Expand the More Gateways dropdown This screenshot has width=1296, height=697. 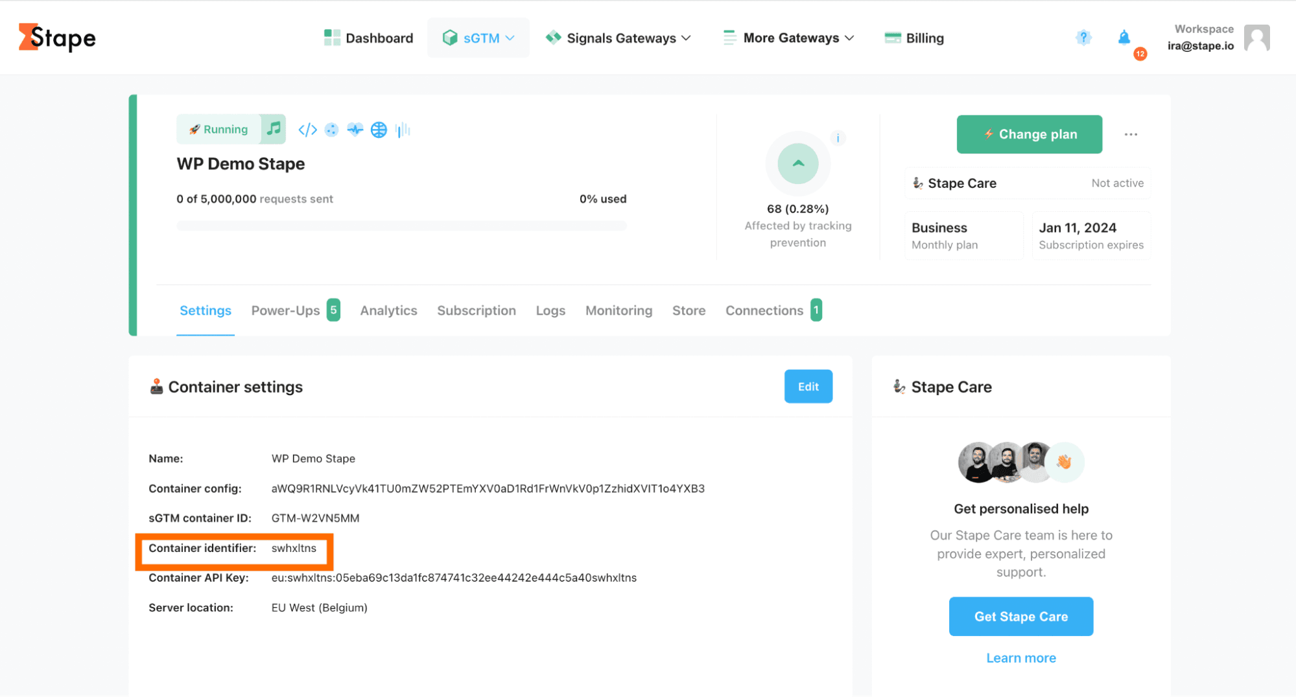[788, 38]
